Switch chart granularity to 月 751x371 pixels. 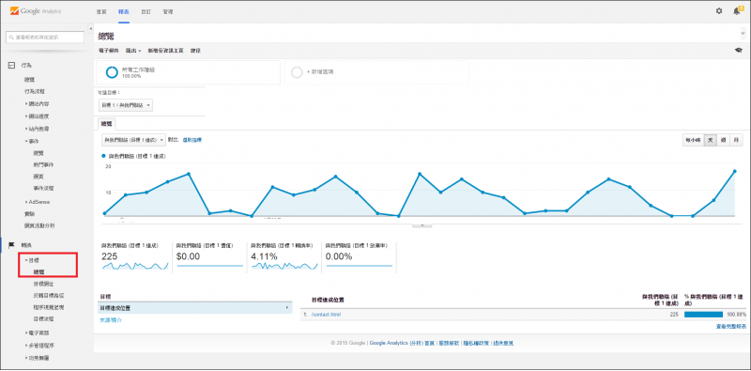tap(736, 140)
